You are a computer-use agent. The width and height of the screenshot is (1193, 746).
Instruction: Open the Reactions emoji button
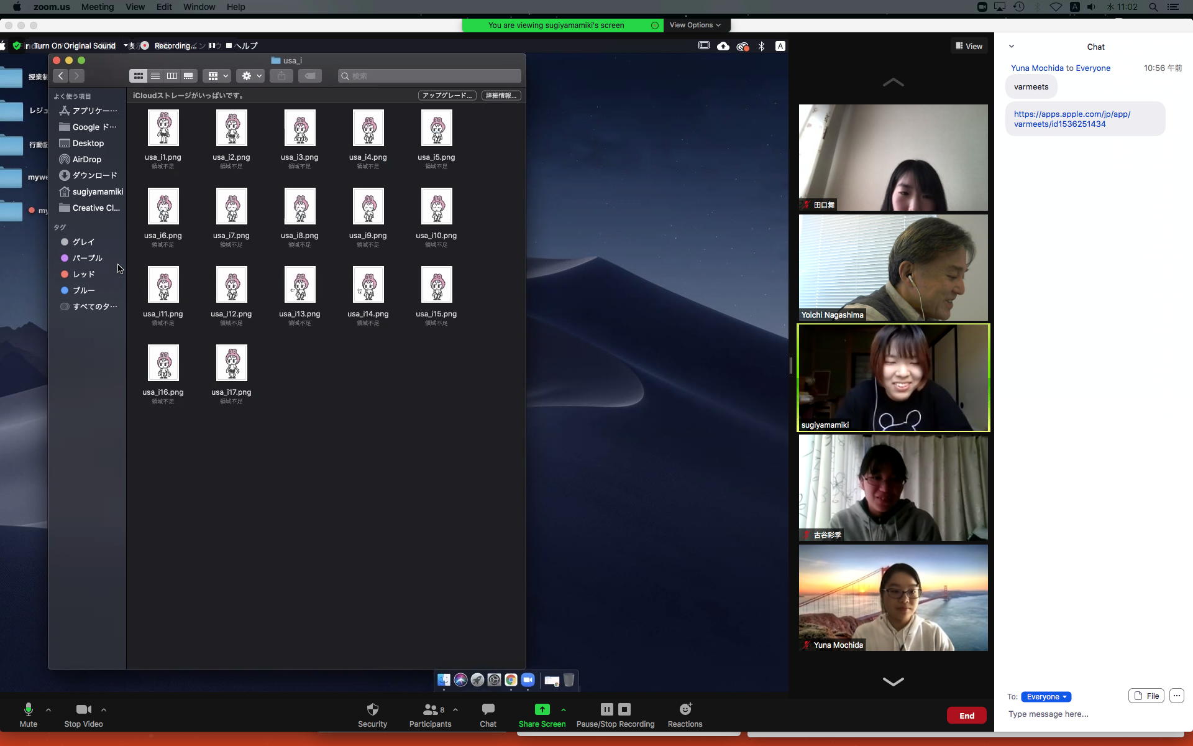[x=685, y=709]
